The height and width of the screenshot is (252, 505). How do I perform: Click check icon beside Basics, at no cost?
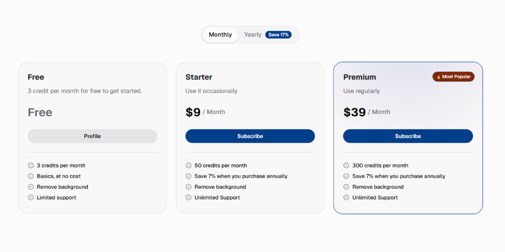click(31, 176)
